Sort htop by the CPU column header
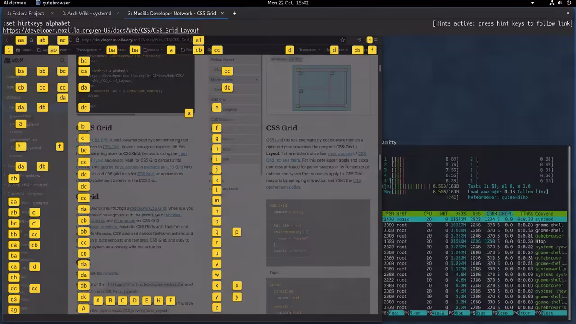The height and width of the screenshot is (324, 576). click(427, 214)
